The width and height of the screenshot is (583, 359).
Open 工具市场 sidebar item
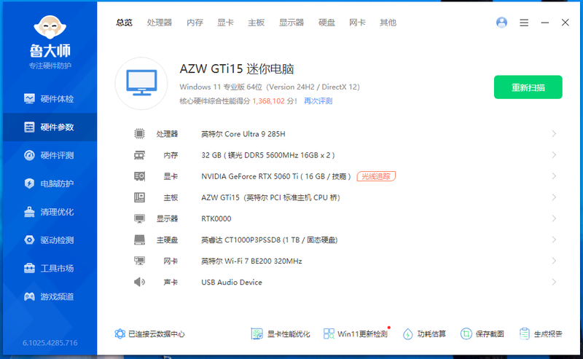[49, 268]
